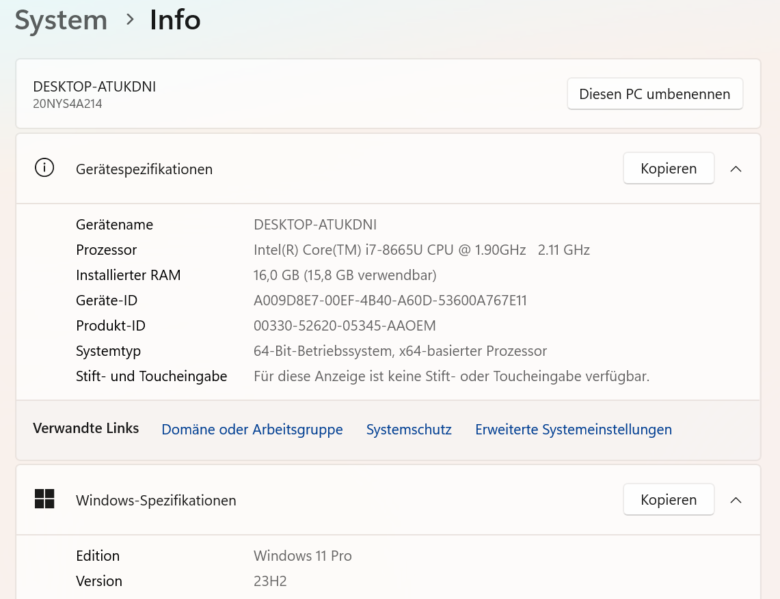Copy Windows specifications with Kopieren button
Image resolution: width=780 pixels, height=599 pixels.
(x=669, y=499)
